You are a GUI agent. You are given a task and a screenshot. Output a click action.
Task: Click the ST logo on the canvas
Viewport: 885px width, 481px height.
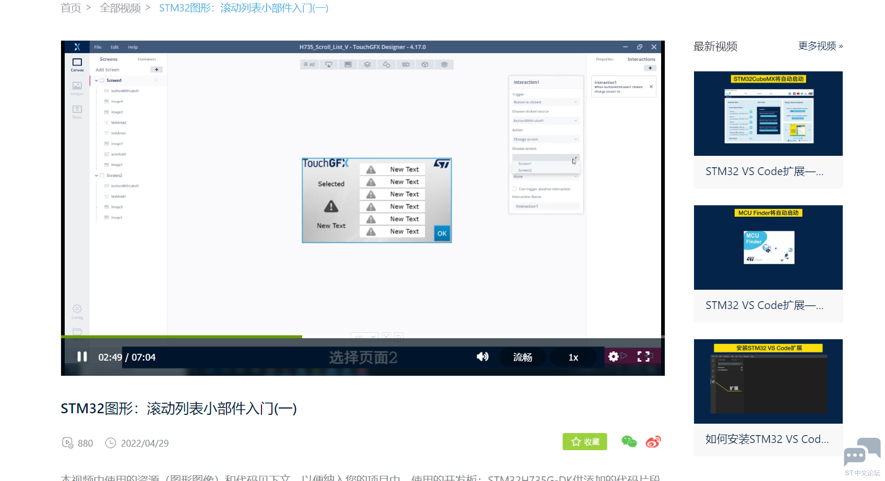point(441,164)
